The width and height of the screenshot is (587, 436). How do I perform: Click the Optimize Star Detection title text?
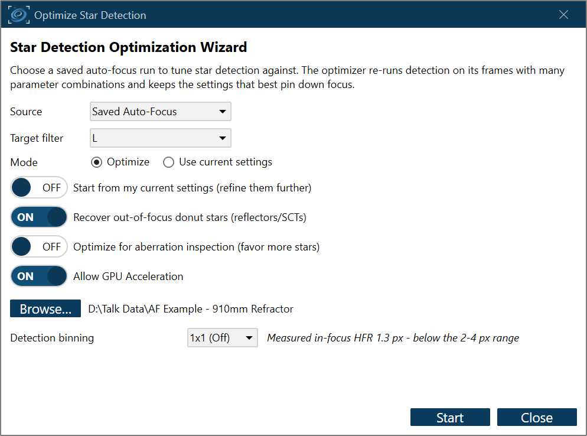pos(90,15)
